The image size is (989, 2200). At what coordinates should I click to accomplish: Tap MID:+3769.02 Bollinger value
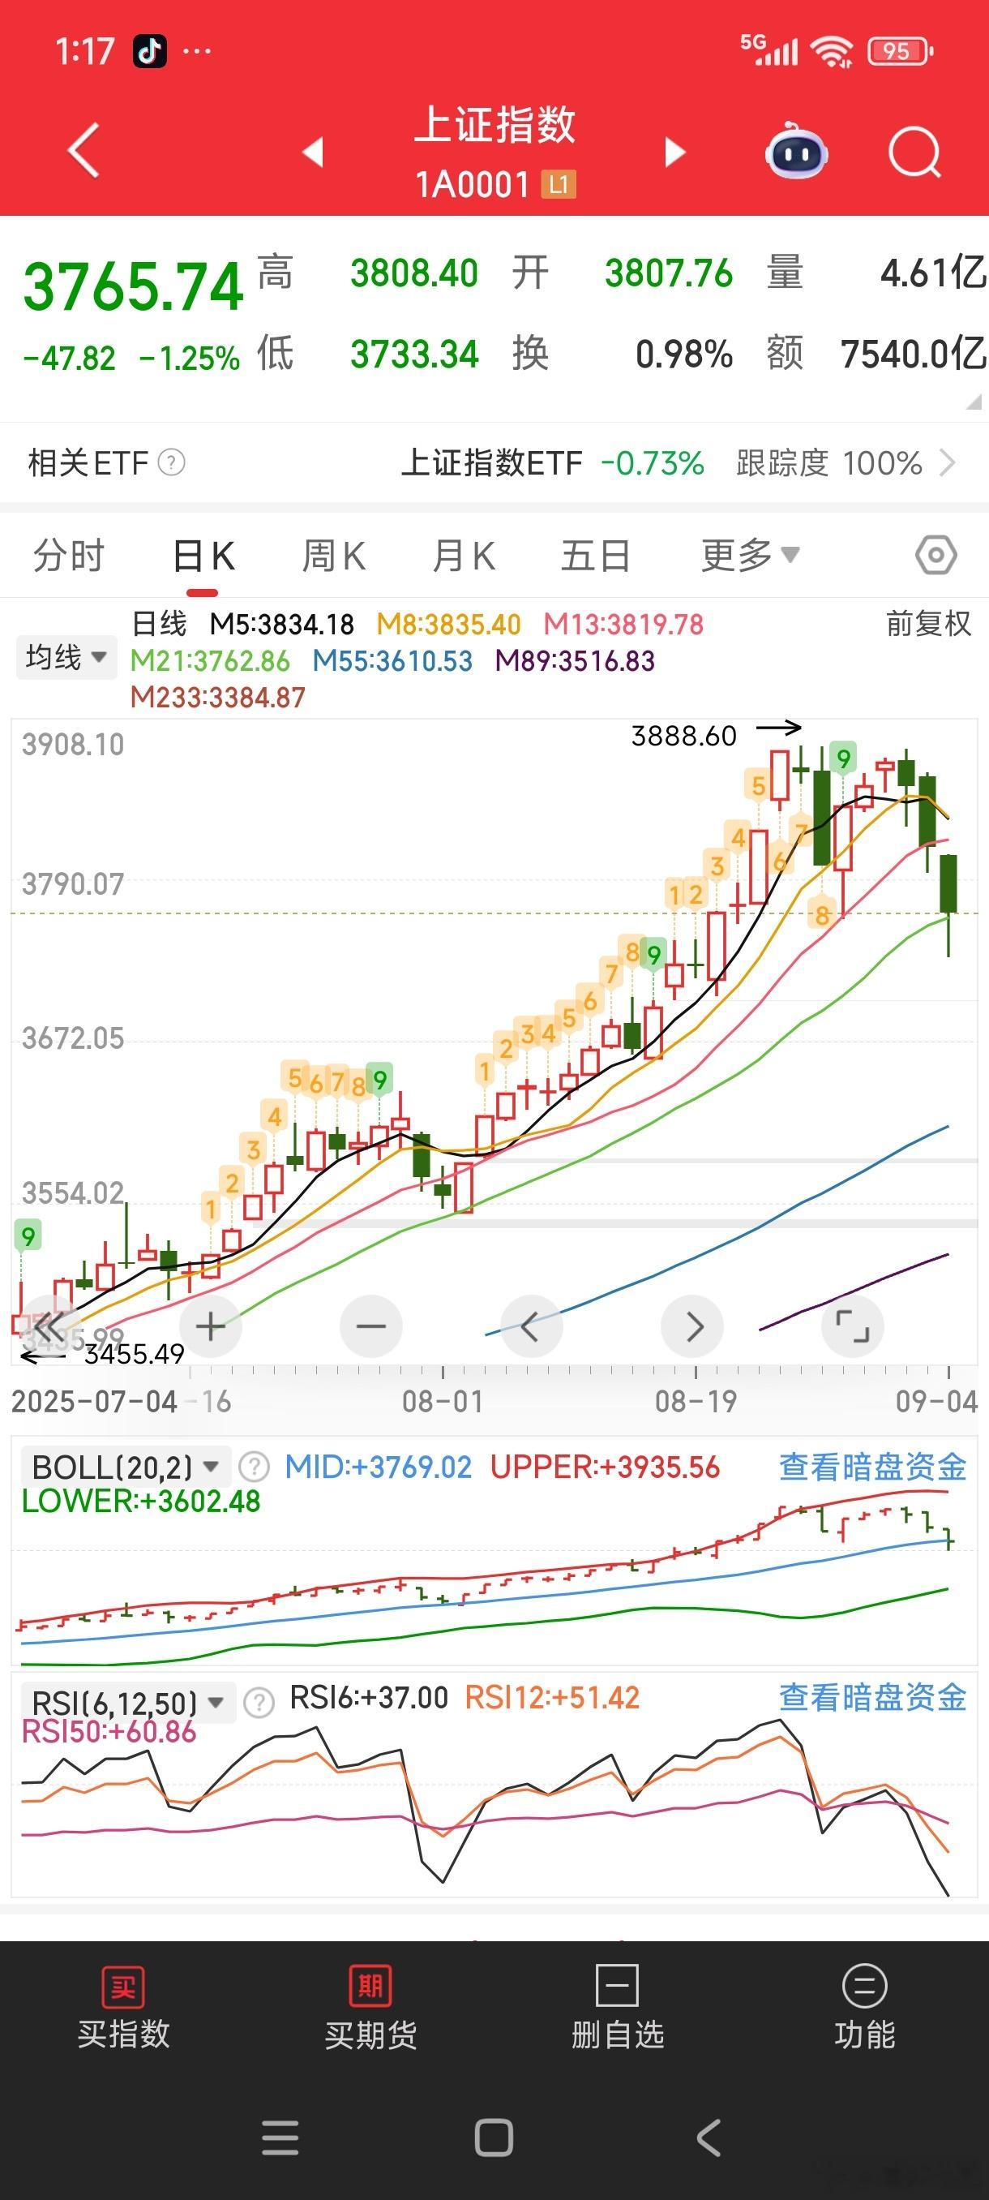pos(378,1467)
